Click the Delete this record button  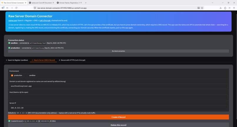pyautogui.click(x=118, y=125)
